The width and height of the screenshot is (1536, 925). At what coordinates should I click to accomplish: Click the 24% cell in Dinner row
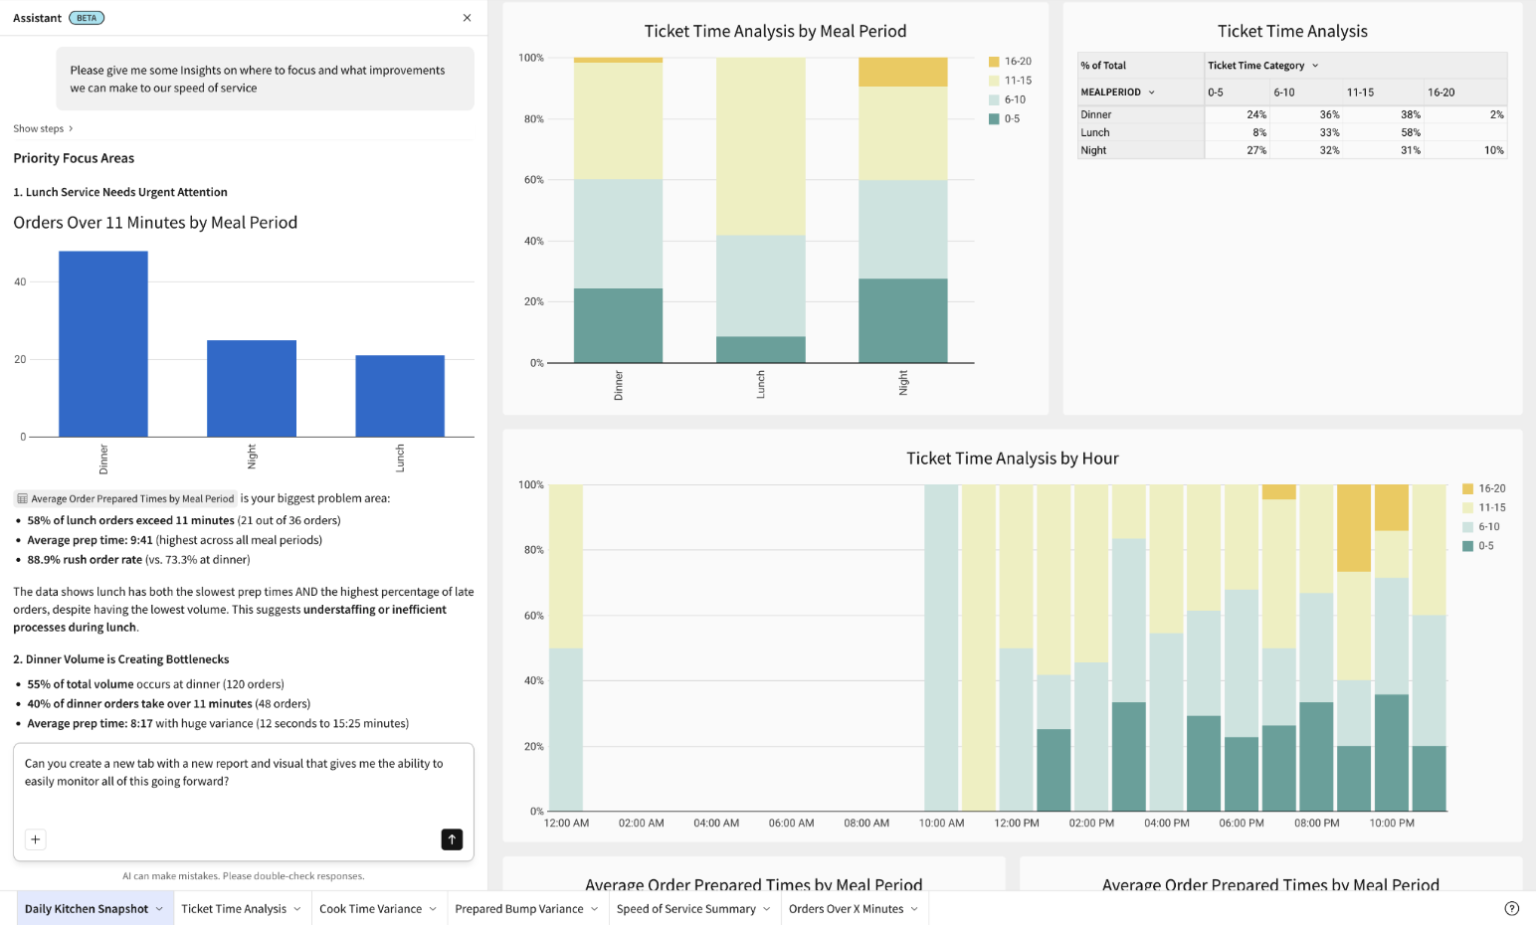click(x=1237, y=115)
